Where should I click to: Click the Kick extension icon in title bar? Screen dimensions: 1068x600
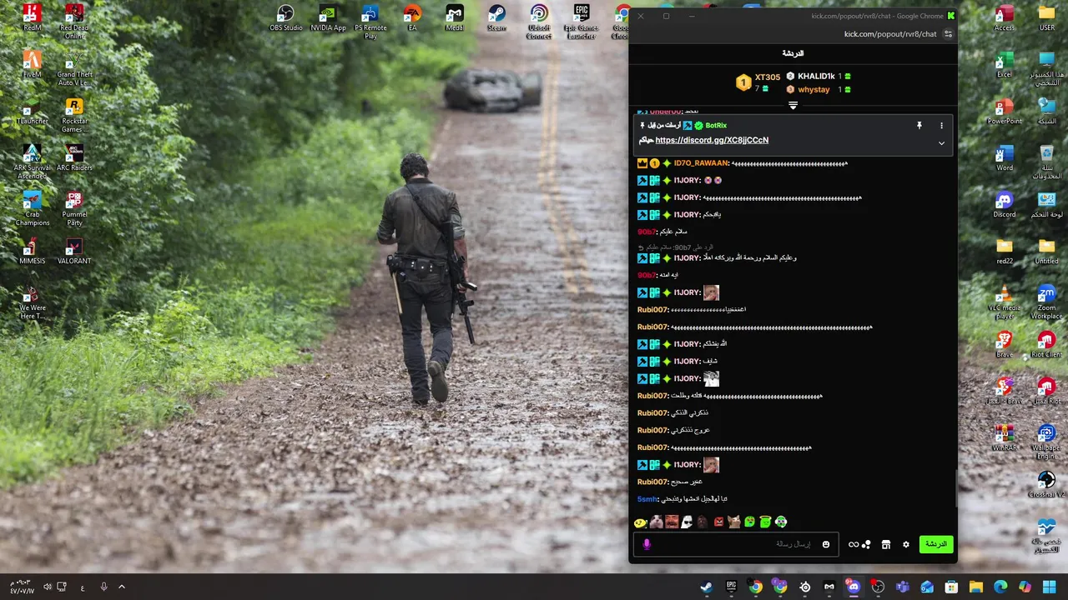950,16
